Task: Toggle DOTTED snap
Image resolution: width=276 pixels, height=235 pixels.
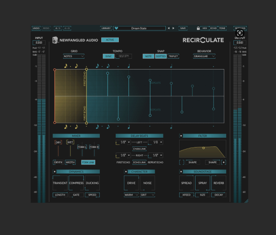Action: 161,56
